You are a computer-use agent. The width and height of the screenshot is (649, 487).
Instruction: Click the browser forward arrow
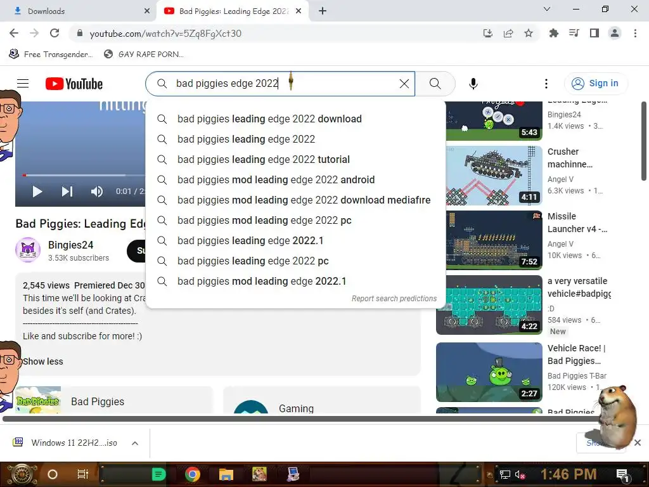pyautogui.click(x=34, y=33)
